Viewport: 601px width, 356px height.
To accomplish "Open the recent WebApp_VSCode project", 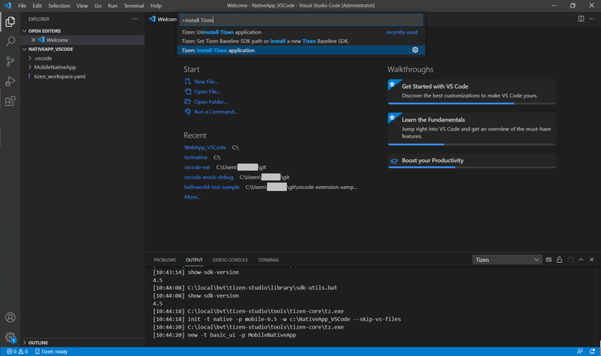I will click(x=205, y=147).
